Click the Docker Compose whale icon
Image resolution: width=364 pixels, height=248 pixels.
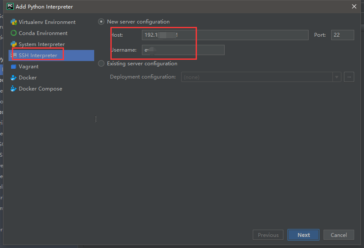(x=14, y=89)
